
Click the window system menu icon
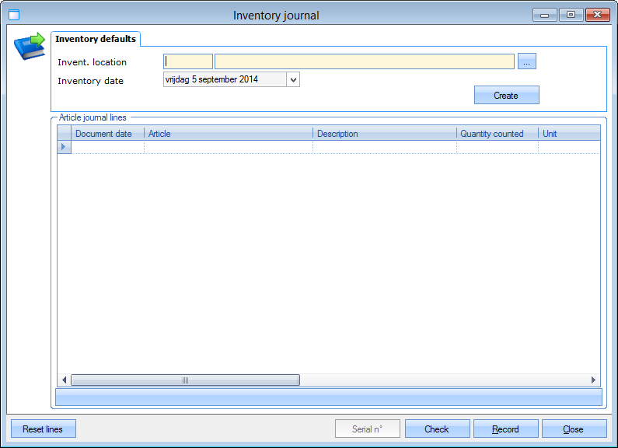point(13,15)
